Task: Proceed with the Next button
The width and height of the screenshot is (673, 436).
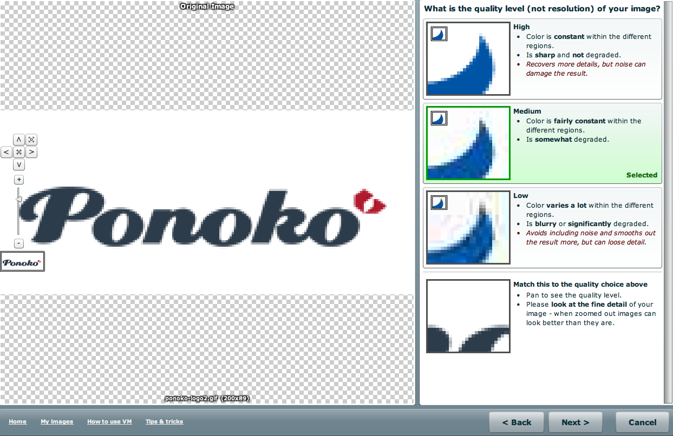Action: 575,422
